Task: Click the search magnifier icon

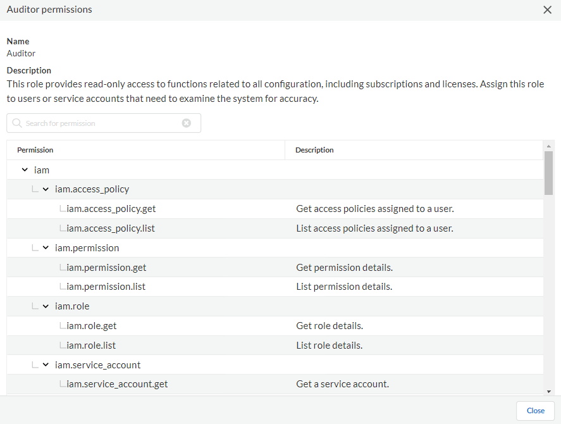Action: pos(17,123)
